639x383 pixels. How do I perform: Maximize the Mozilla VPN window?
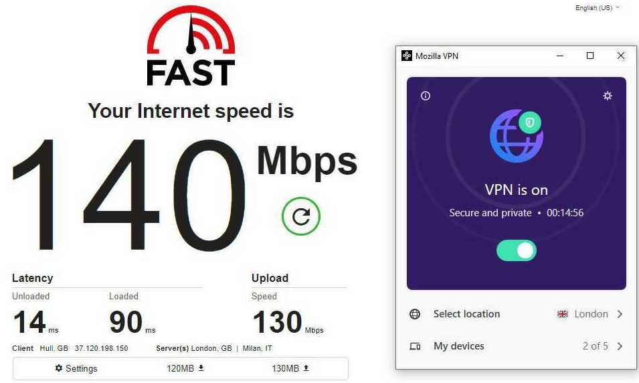tap(590, 56)
